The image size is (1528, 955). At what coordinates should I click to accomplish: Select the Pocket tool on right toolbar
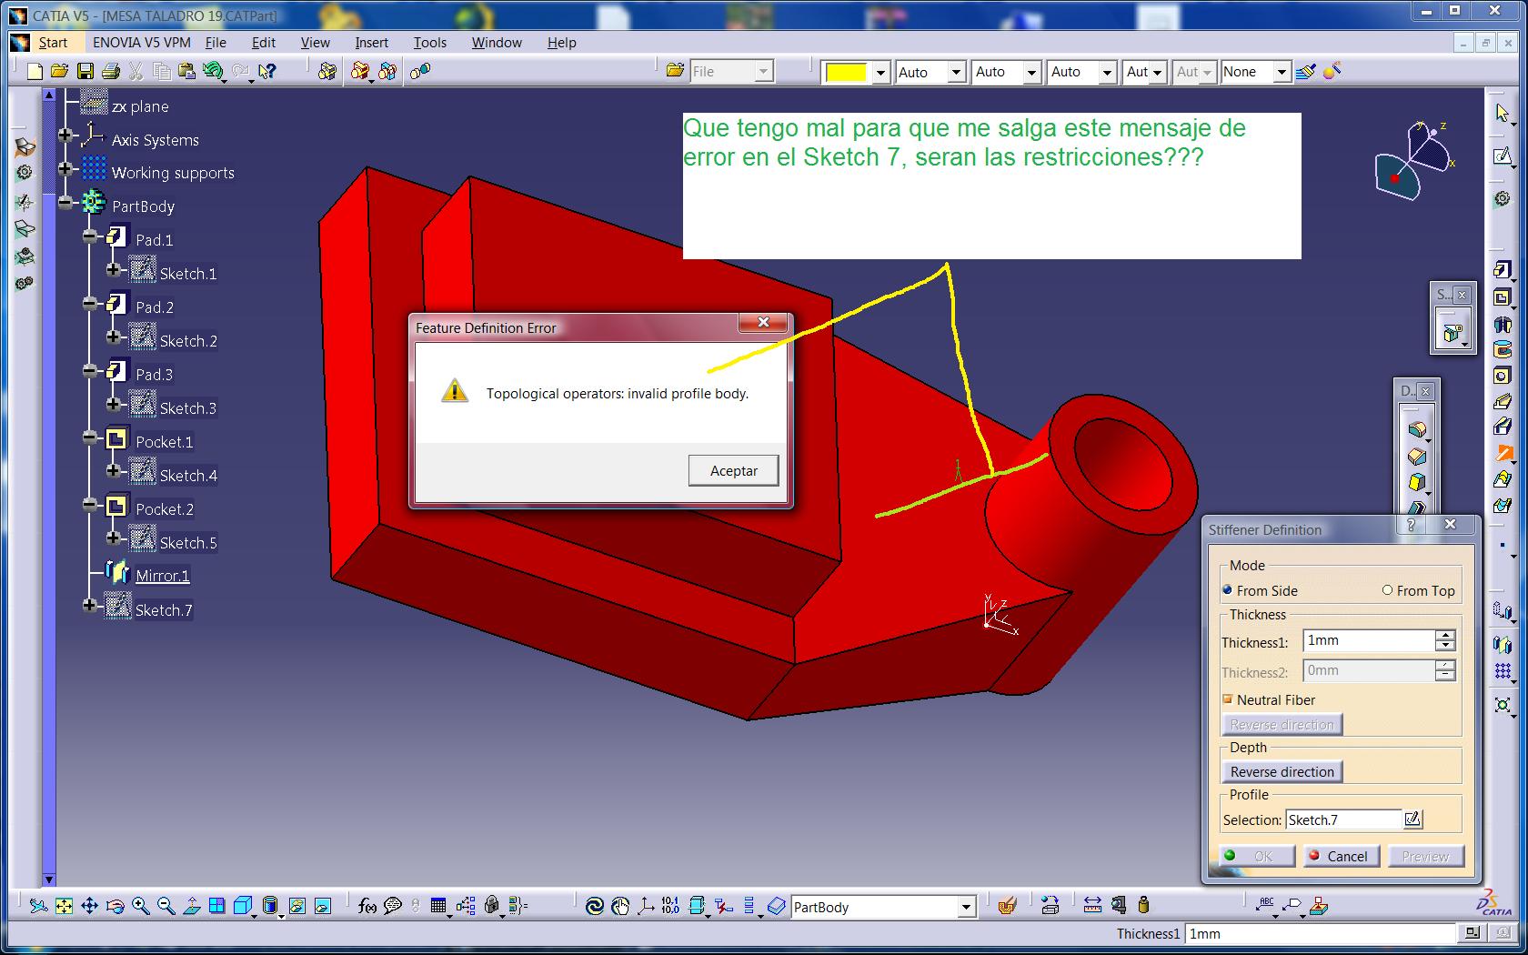click(x=1503, y=297)
